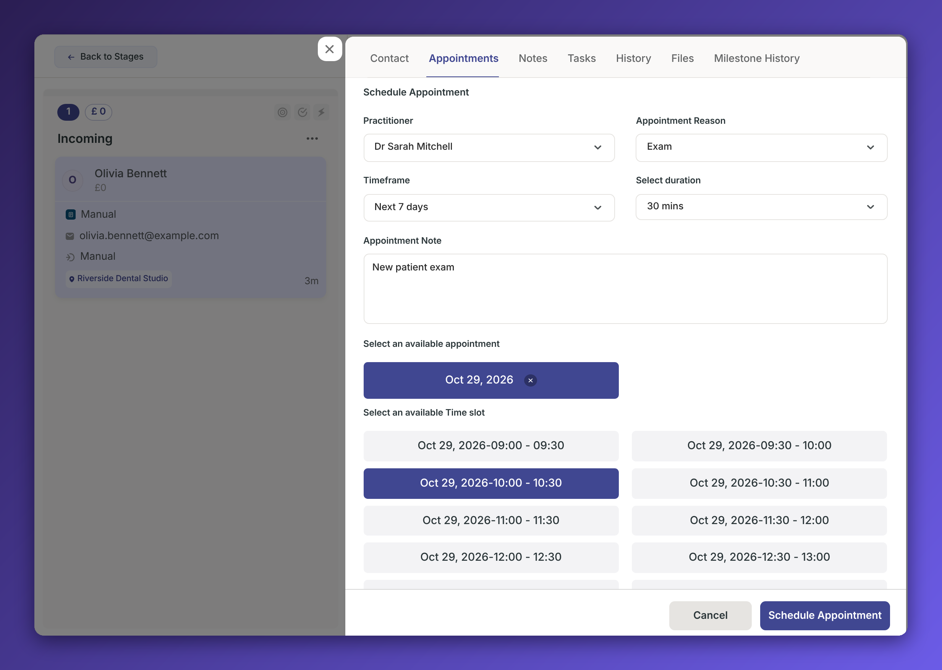
Task: Open the Notes tab
Action: (533, 58)
